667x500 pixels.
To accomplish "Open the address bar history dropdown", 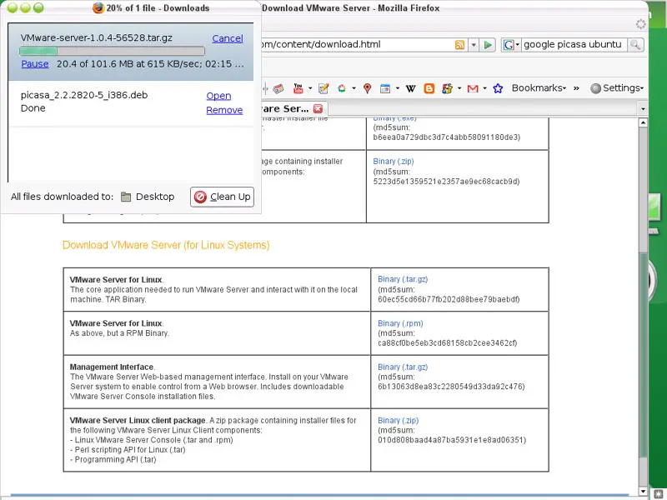I will (474, 45).
